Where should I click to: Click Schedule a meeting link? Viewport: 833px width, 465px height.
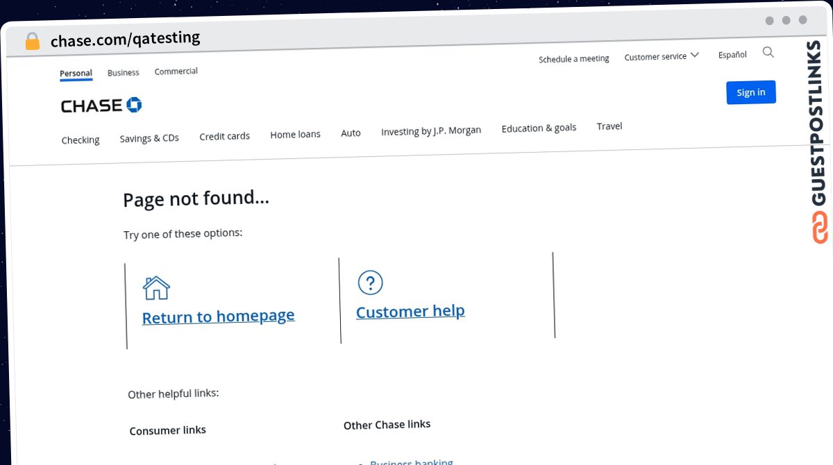(573, 59)
